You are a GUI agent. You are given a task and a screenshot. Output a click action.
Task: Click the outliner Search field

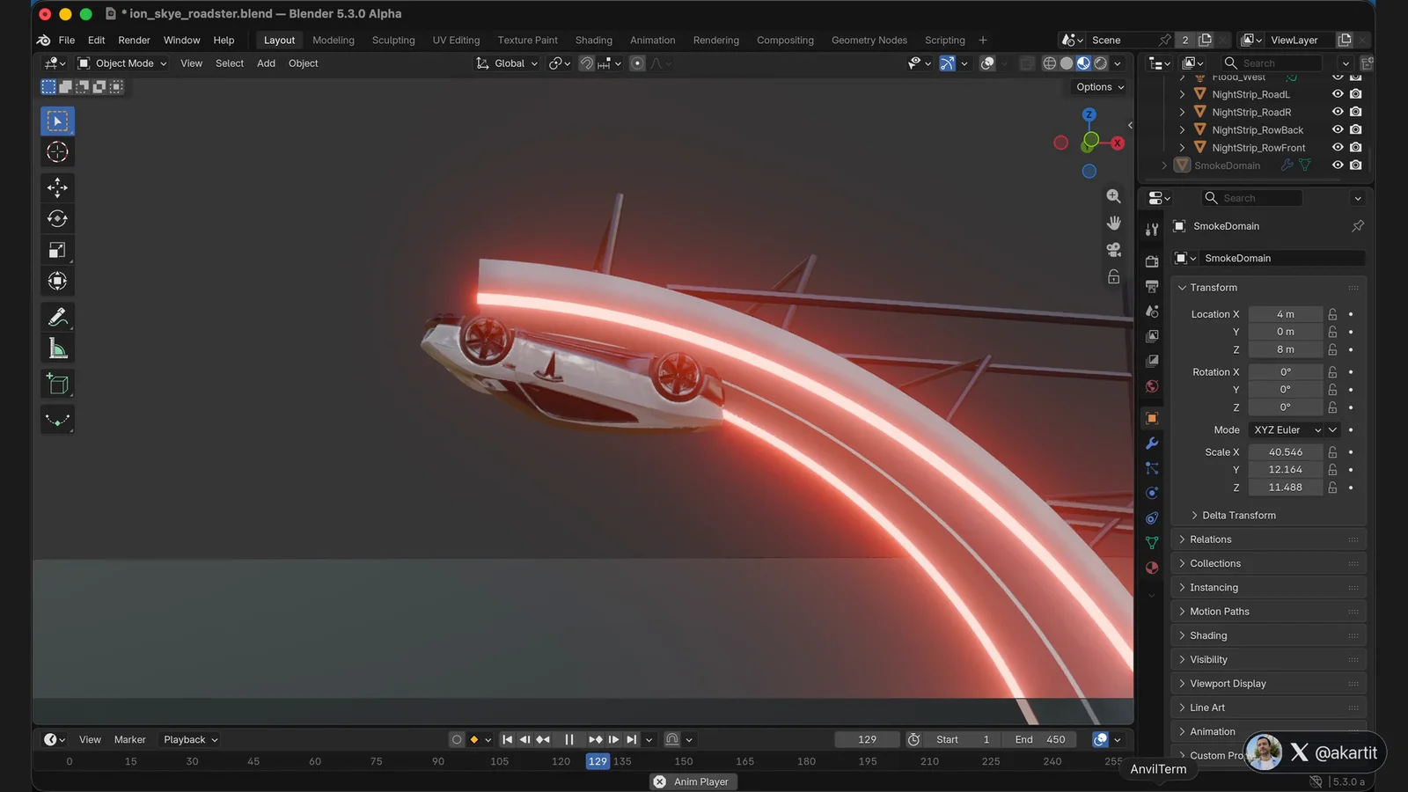[1272, 63]
